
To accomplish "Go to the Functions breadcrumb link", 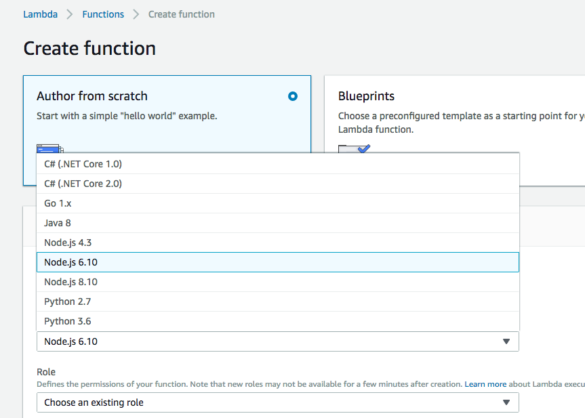I will tap(103, 14).
